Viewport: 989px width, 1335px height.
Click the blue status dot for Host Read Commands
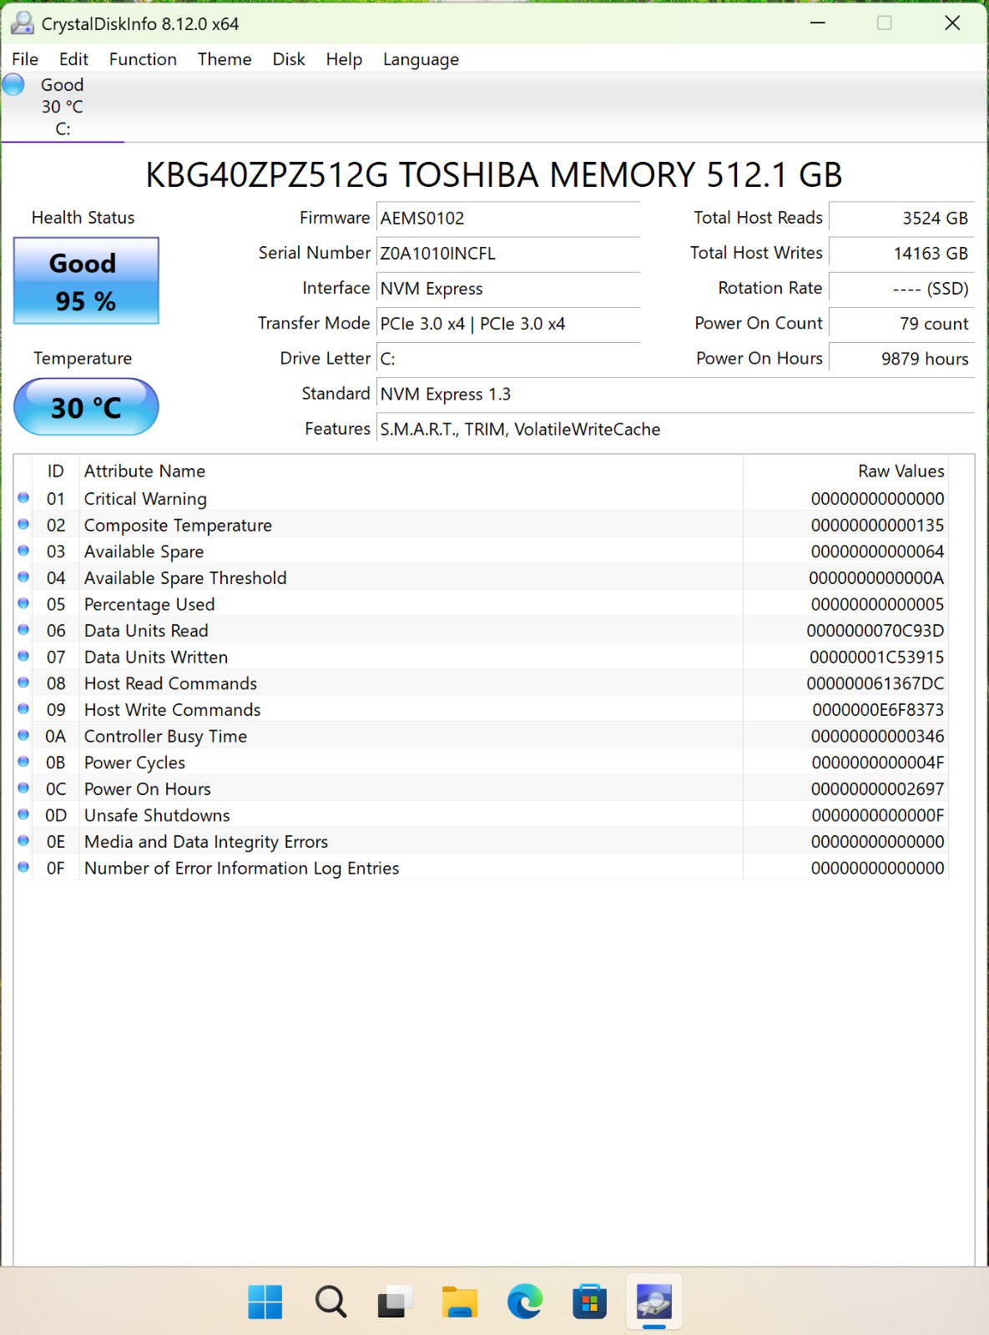pyautogui.click(x=23, y=683)
